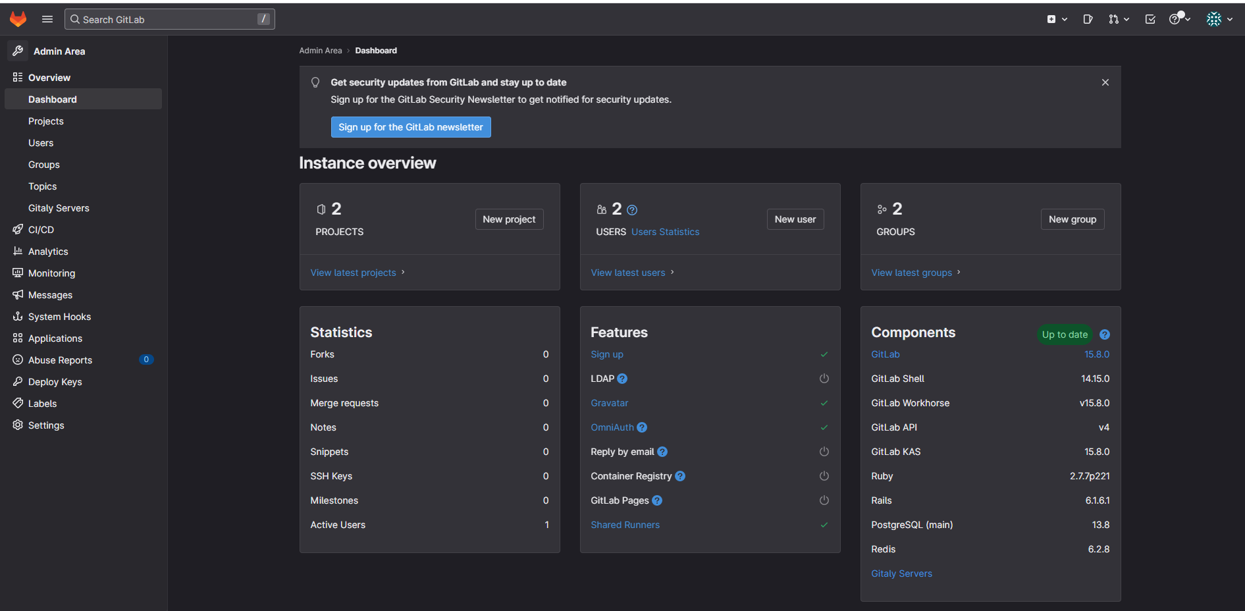Screen dimensions: 1245x611
Task: Dismiss the security updates banner
Action: (1105, 82)
